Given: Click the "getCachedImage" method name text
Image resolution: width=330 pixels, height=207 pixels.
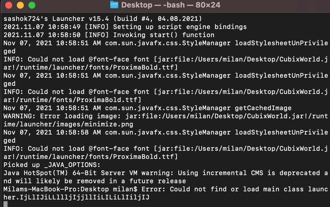Looking at the screenshot, I should [x=263, y=108].
